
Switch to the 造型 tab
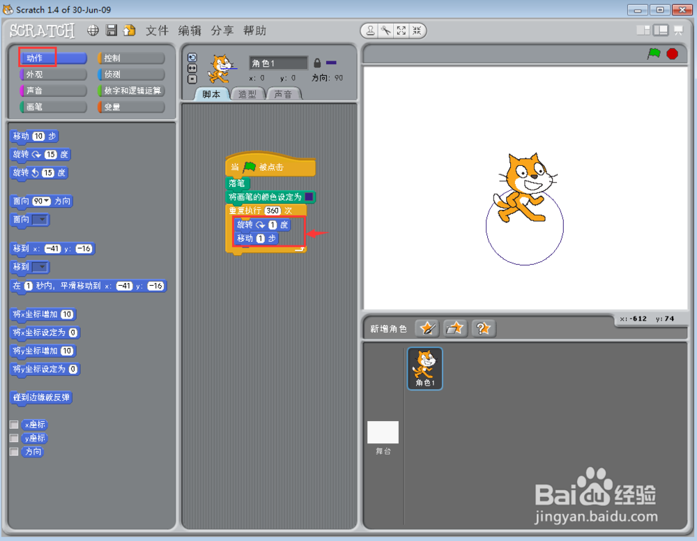point(247,94)
